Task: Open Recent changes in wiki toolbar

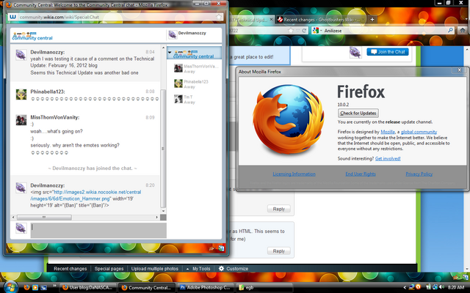Action: [x=70, y=269]
